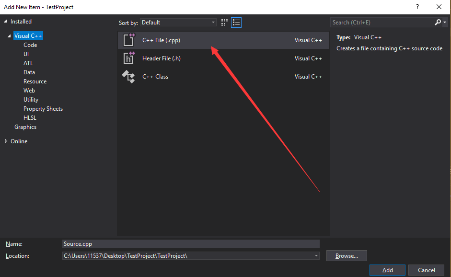This screenshot has width=451, height=277.
Task: Select the Code category
Action: 30,45
